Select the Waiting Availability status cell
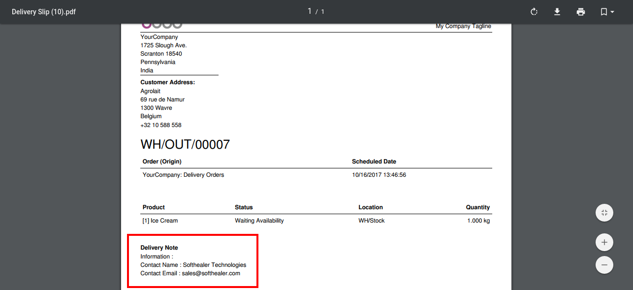Viewport: 633px width, 290px height. pyautogui.click(x=259, y=221)
